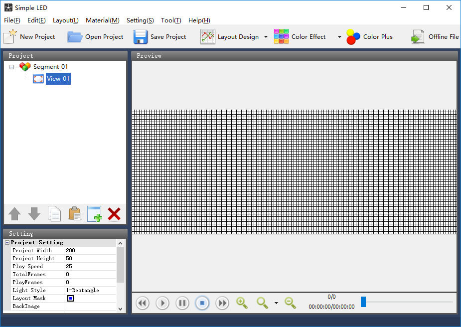The width and height of the screenshot is (461, 327).
Task: Open the zoom level dropdown arrow
Action: (276, 303)
